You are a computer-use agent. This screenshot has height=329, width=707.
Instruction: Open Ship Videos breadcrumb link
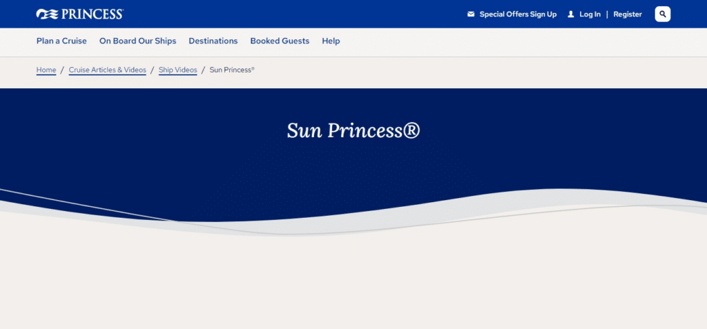click(177, 70)
